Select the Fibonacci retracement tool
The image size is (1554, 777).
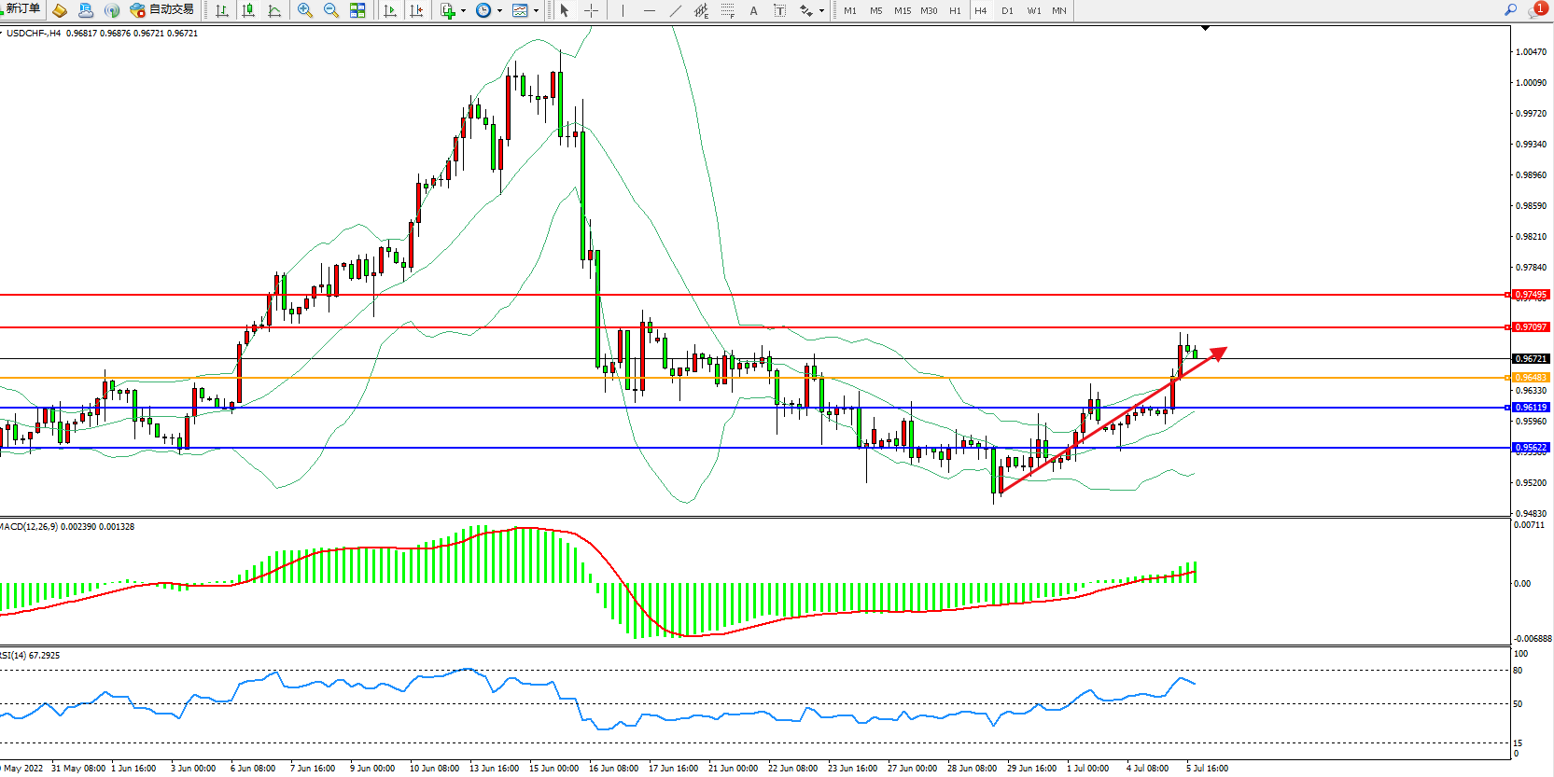click(x=728, y=11)
